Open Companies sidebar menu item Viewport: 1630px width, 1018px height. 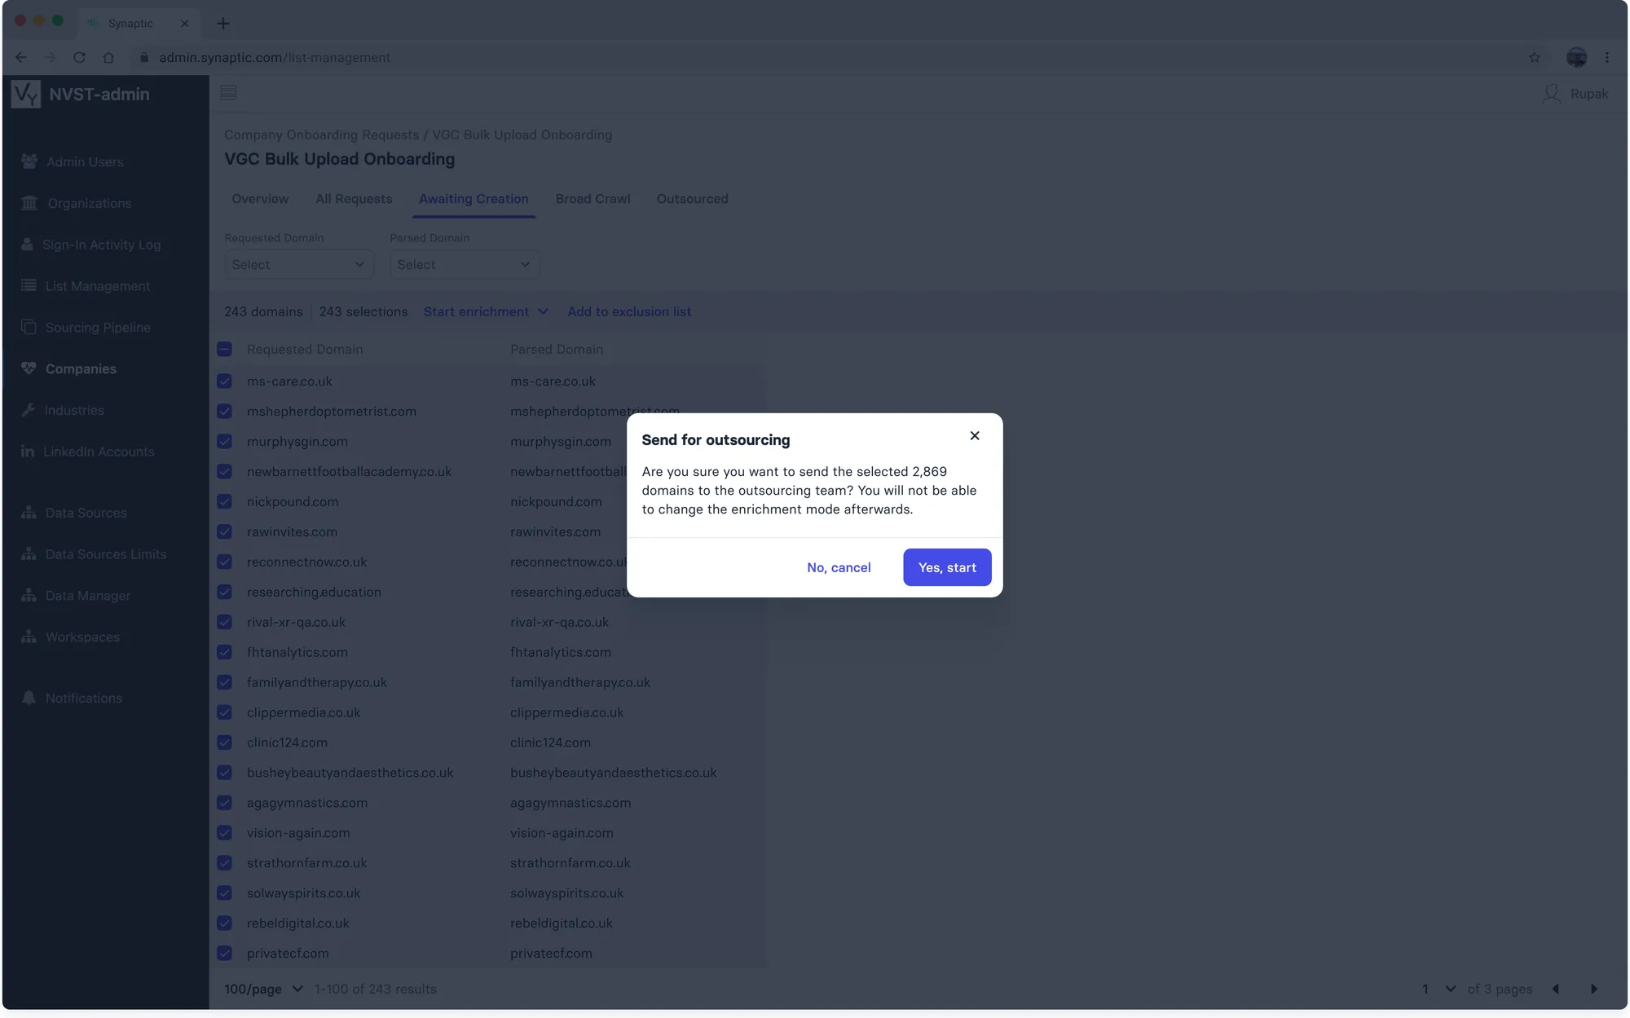pos(81,368)
